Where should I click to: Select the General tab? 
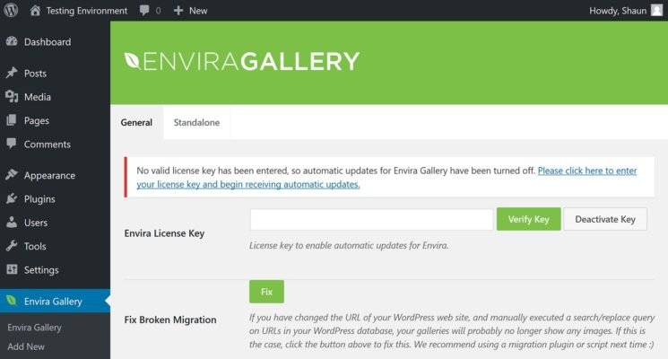[x=136, y=122]
